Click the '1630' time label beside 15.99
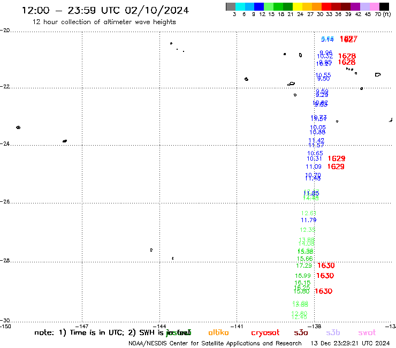Image resolution: width=396 pixels, height=348 pixels. point(325,276)
